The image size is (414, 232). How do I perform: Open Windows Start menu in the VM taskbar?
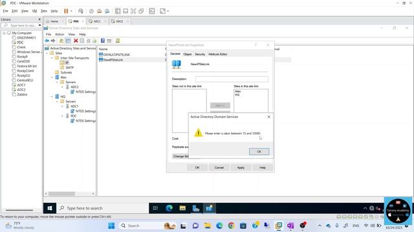[50, 208]
